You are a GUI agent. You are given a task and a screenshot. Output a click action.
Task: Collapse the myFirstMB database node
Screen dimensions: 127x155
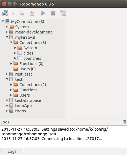pyautogui.click(x=7, y=37)
